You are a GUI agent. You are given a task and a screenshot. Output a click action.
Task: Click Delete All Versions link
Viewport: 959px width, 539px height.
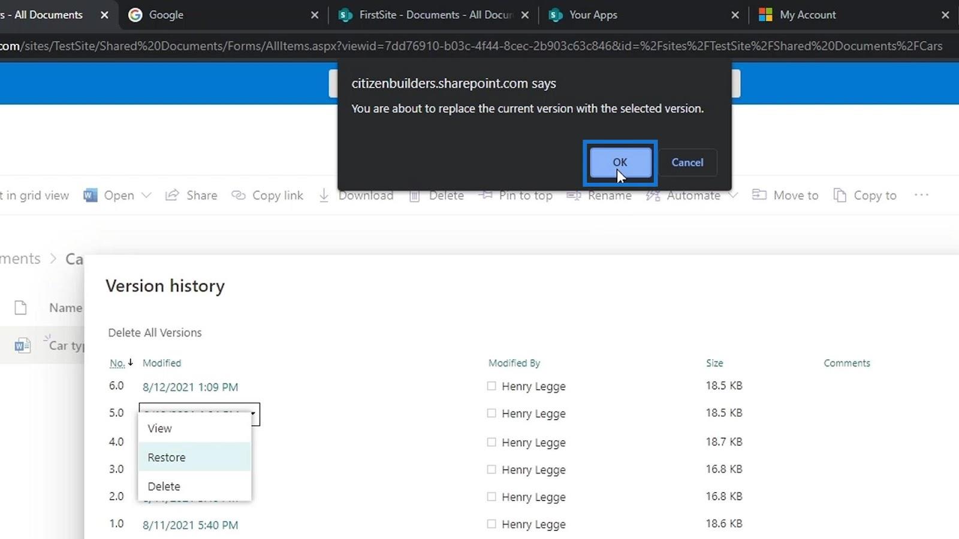[x=155, y=332]
